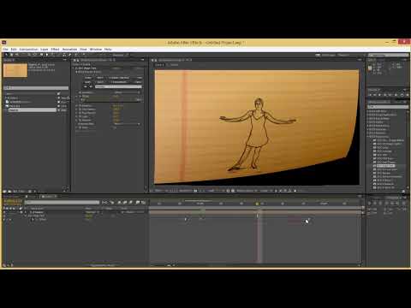This screenshot has height=308, width=411.
Task: Toggle loop option in Preview panel
Action: tap(402, 95)
